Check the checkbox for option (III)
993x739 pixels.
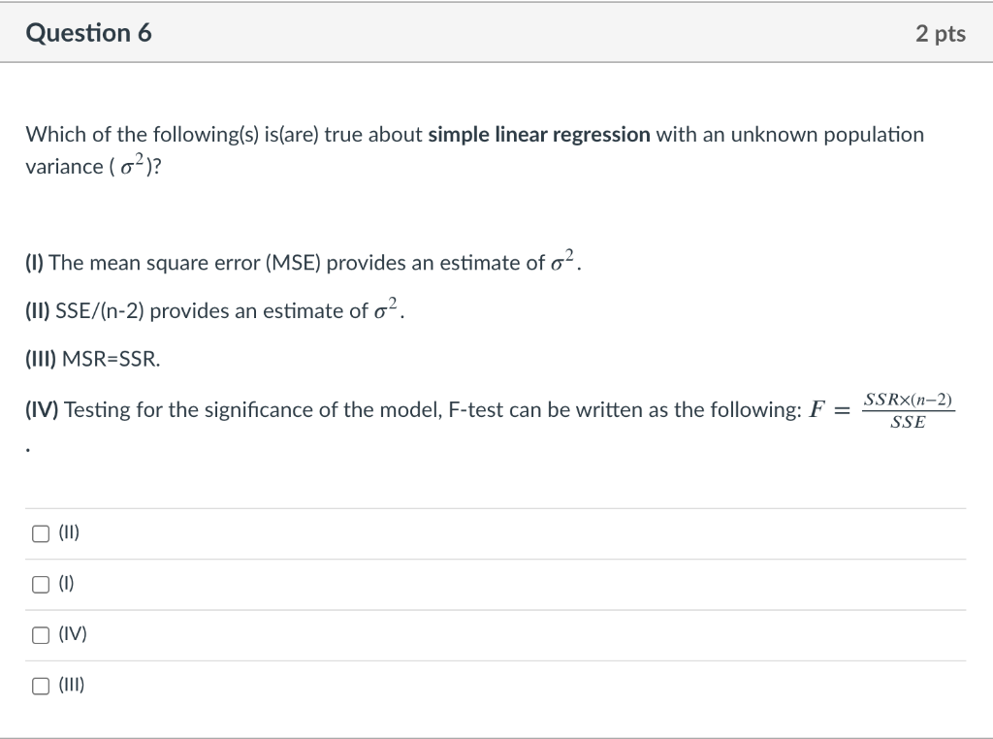point(40,685)
